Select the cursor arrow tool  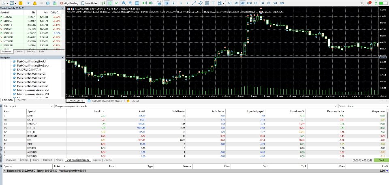pos(167,3)
